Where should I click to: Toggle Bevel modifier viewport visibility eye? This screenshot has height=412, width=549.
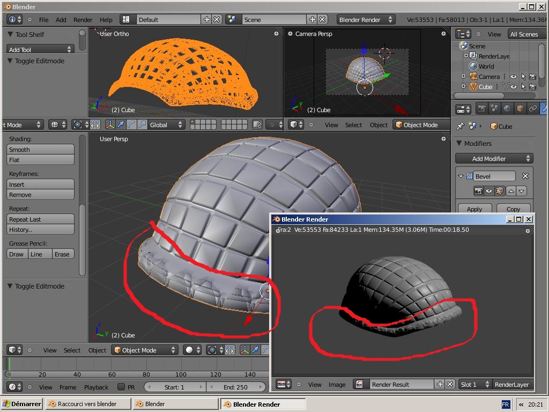tap(489, 191)
